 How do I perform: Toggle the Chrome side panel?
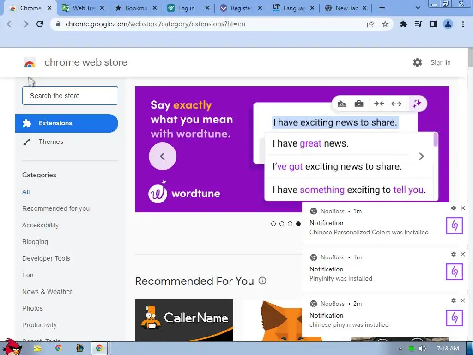[x=433, y=24]
